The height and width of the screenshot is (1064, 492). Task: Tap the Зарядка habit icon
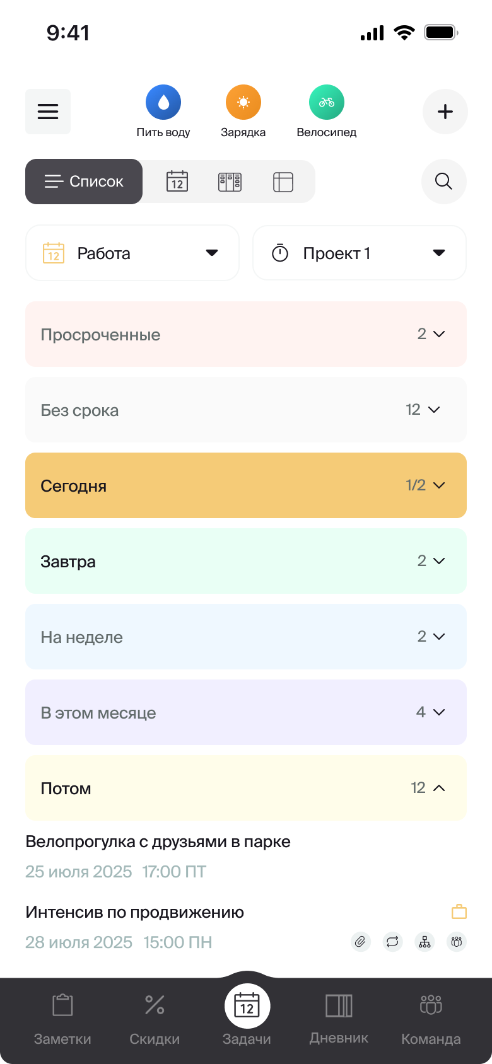[243, 102]
